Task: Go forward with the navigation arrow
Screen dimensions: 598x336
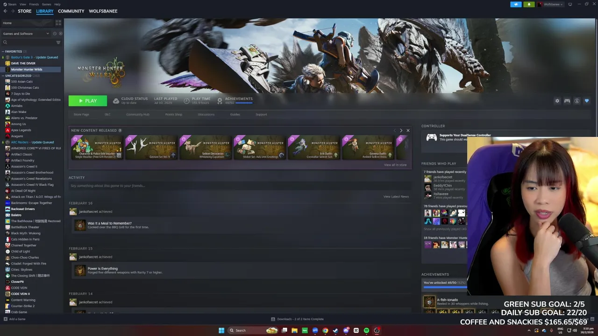Action: 13,11
